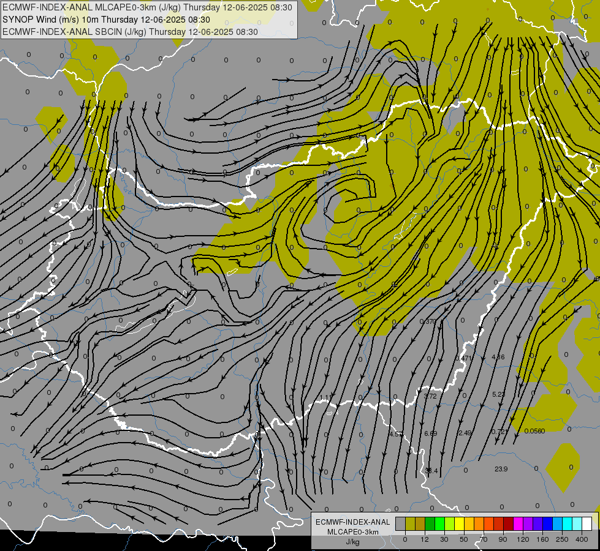Click the '4.57' value on the map

pyautogui.click(x=396, y=434)
